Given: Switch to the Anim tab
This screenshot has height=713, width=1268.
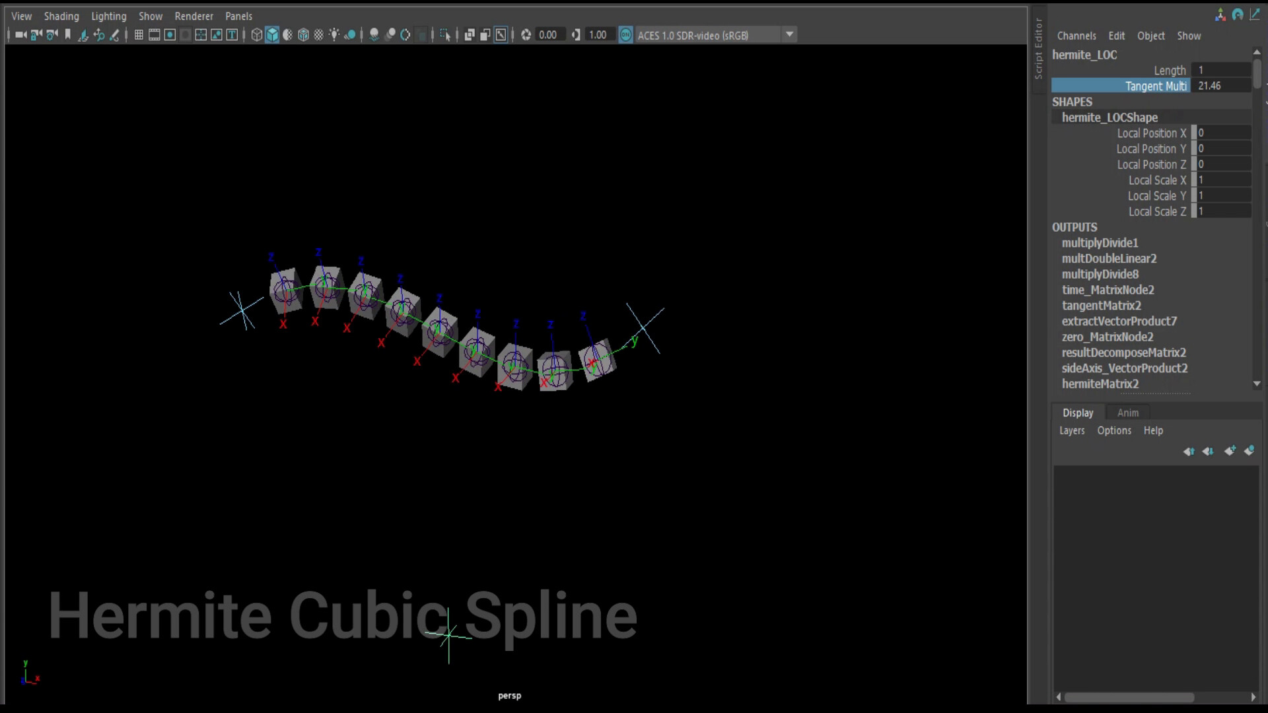Looking at the screenshot, I should click(1128, 413).
